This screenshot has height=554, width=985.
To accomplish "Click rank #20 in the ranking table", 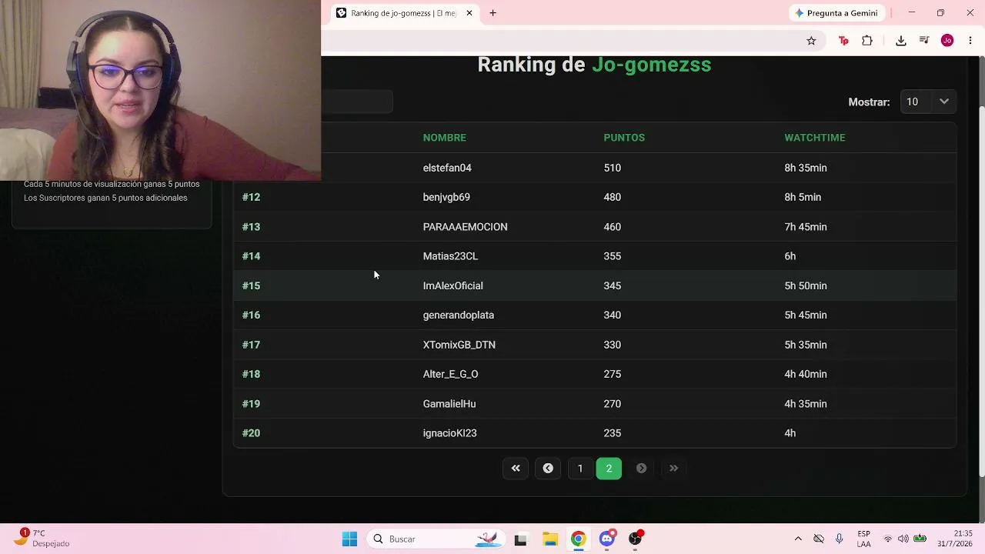I will coord(251,433).
